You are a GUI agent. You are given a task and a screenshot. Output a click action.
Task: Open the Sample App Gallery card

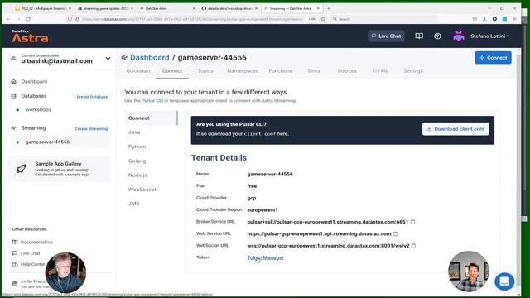click(59, 169)
